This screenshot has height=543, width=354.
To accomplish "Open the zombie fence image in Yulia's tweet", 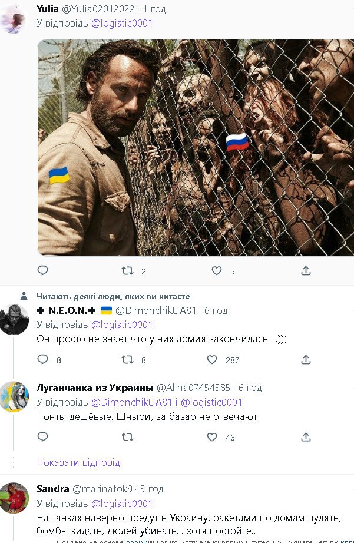I will 196,147.
